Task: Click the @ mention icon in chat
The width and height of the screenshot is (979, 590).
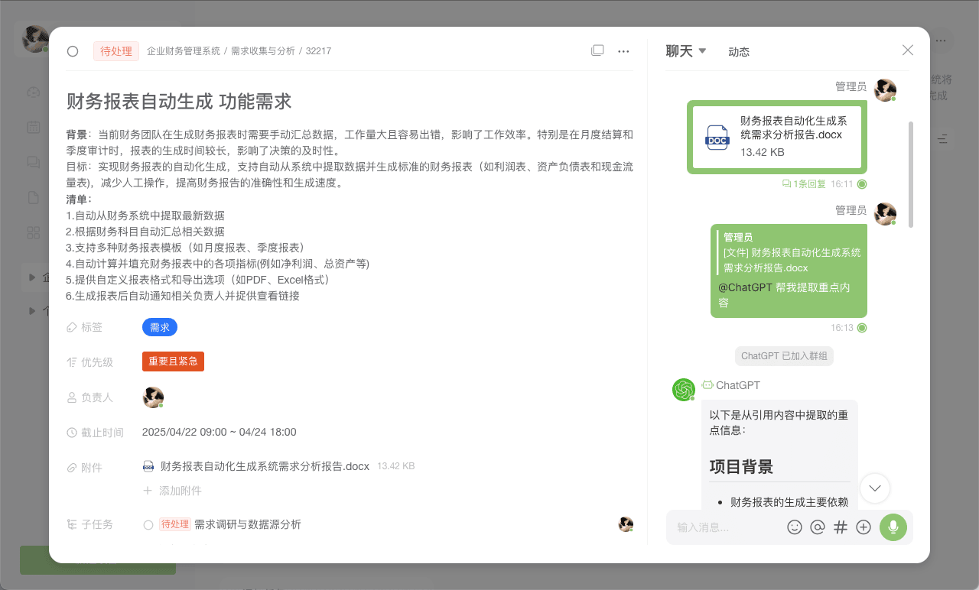Action: [818, 527]
